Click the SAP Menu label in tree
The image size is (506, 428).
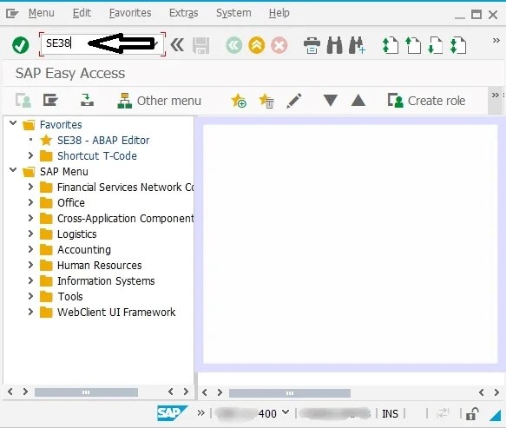coord(64,171)
